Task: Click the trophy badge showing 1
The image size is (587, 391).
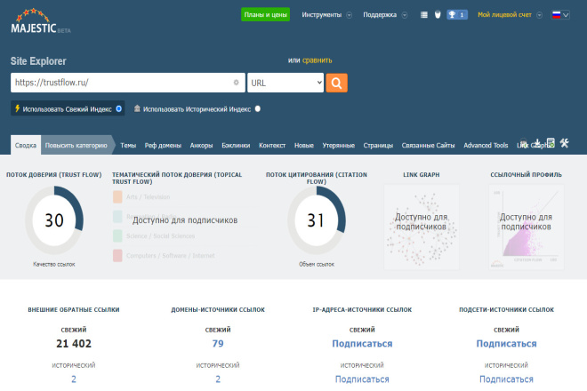Action: [x=457, y=14]
